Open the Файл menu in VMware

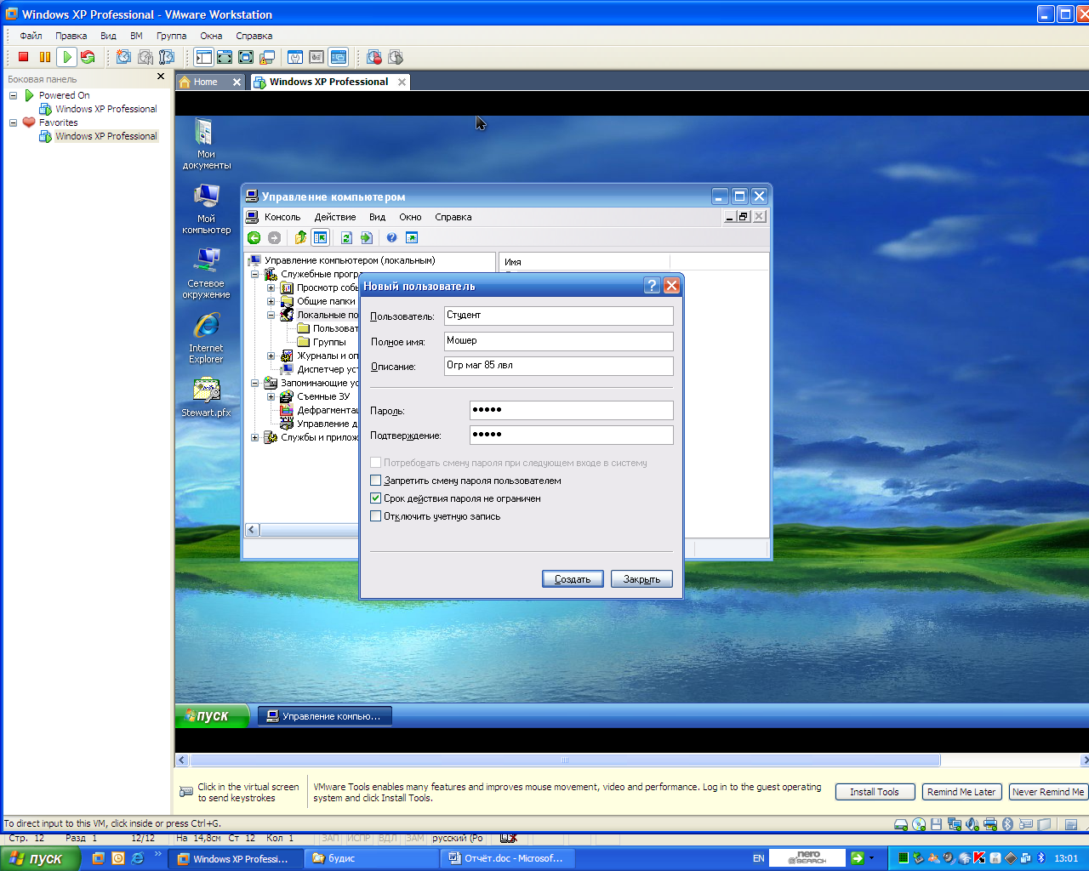(x=31, y=36)
